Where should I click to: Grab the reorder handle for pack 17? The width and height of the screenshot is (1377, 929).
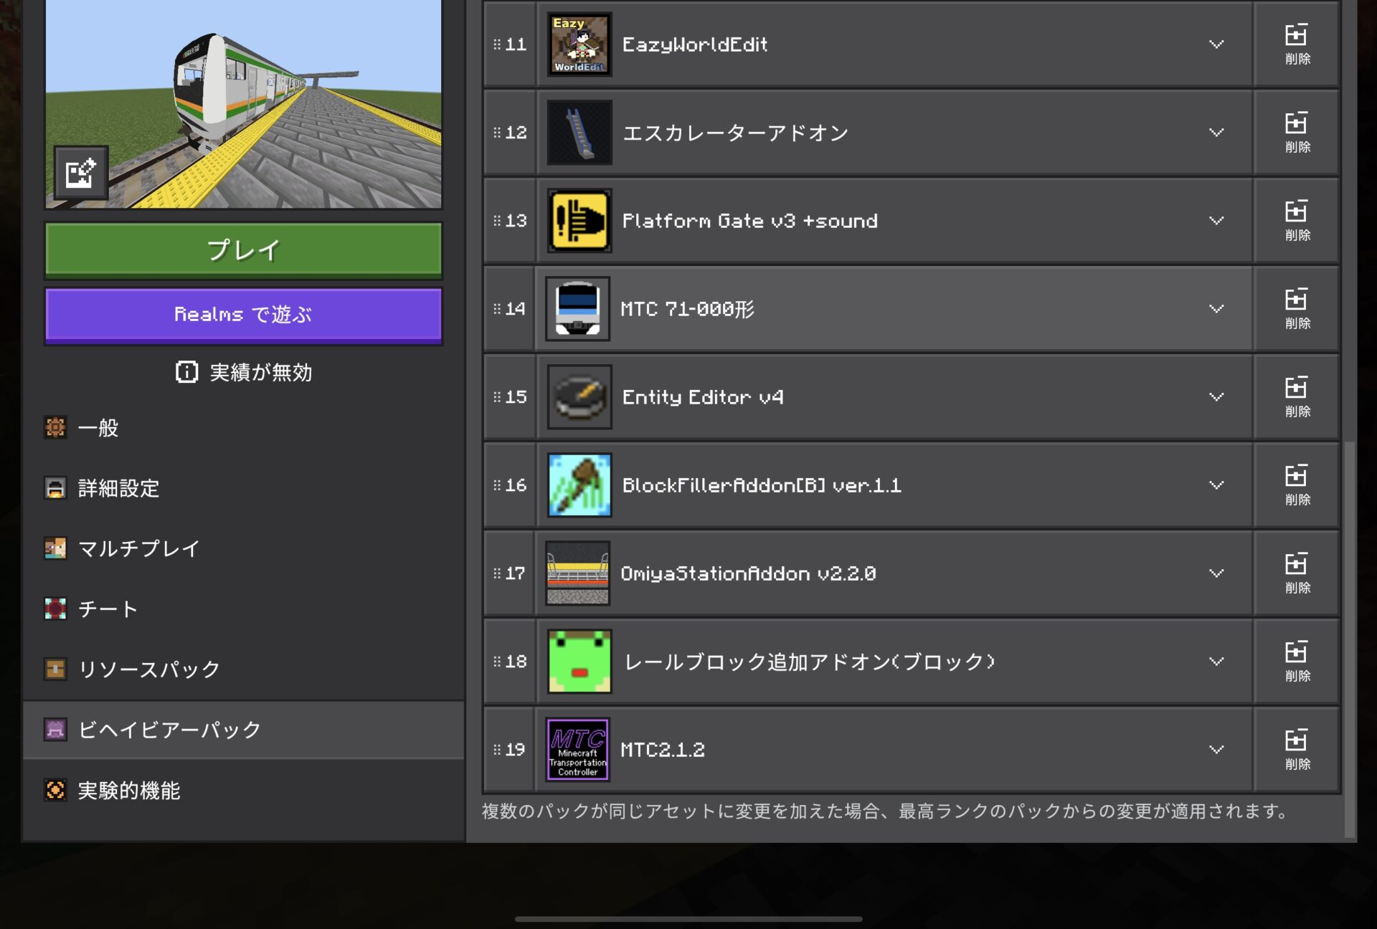click(497, 573)
